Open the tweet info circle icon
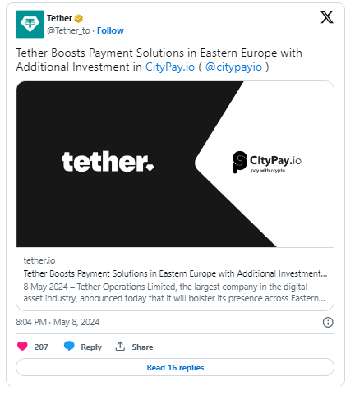 coord(328,323)
